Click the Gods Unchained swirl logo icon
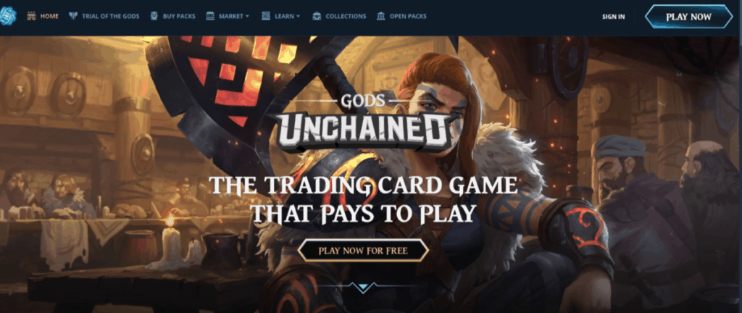The width and height of the screenshot is (742, 313). pos(7,16)
